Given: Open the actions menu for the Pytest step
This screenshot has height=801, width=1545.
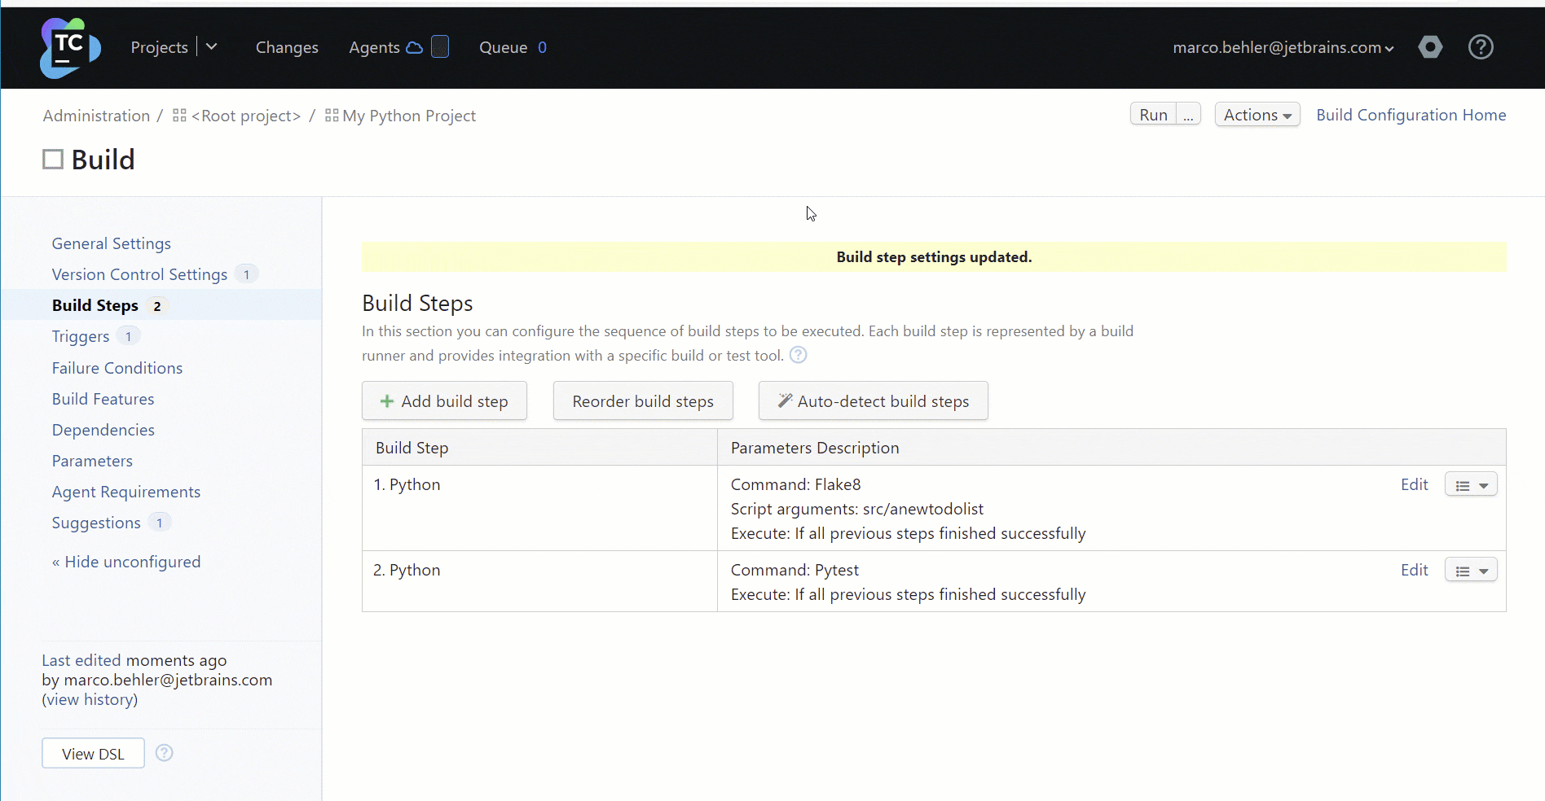Looking at the screenshot, I should point(1470,570).
